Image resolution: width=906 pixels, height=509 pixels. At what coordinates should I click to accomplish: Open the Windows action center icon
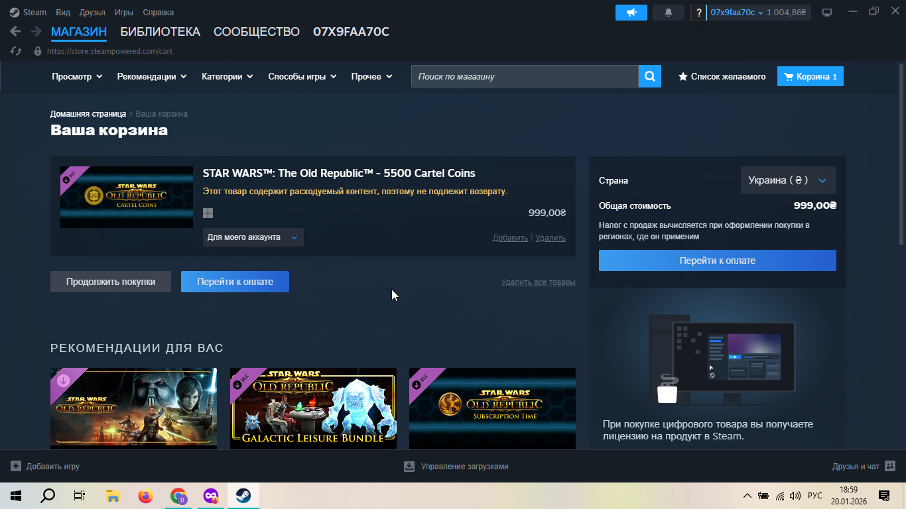pyautogui.click(x=883, y=496)
